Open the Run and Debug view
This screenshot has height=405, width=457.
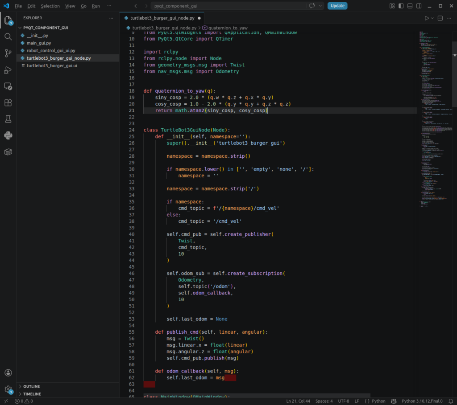(8, 70)
